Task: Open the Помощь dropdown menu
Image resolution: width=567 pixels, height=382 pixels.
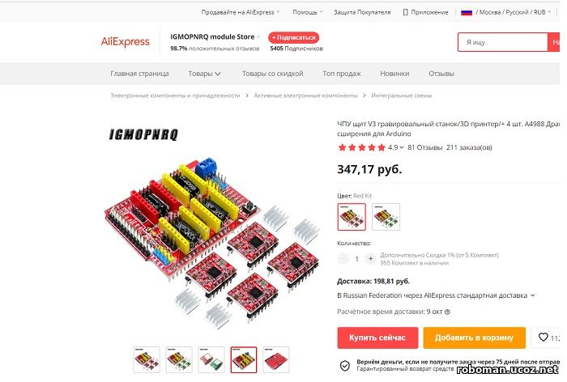Action: tap(308, 12)
